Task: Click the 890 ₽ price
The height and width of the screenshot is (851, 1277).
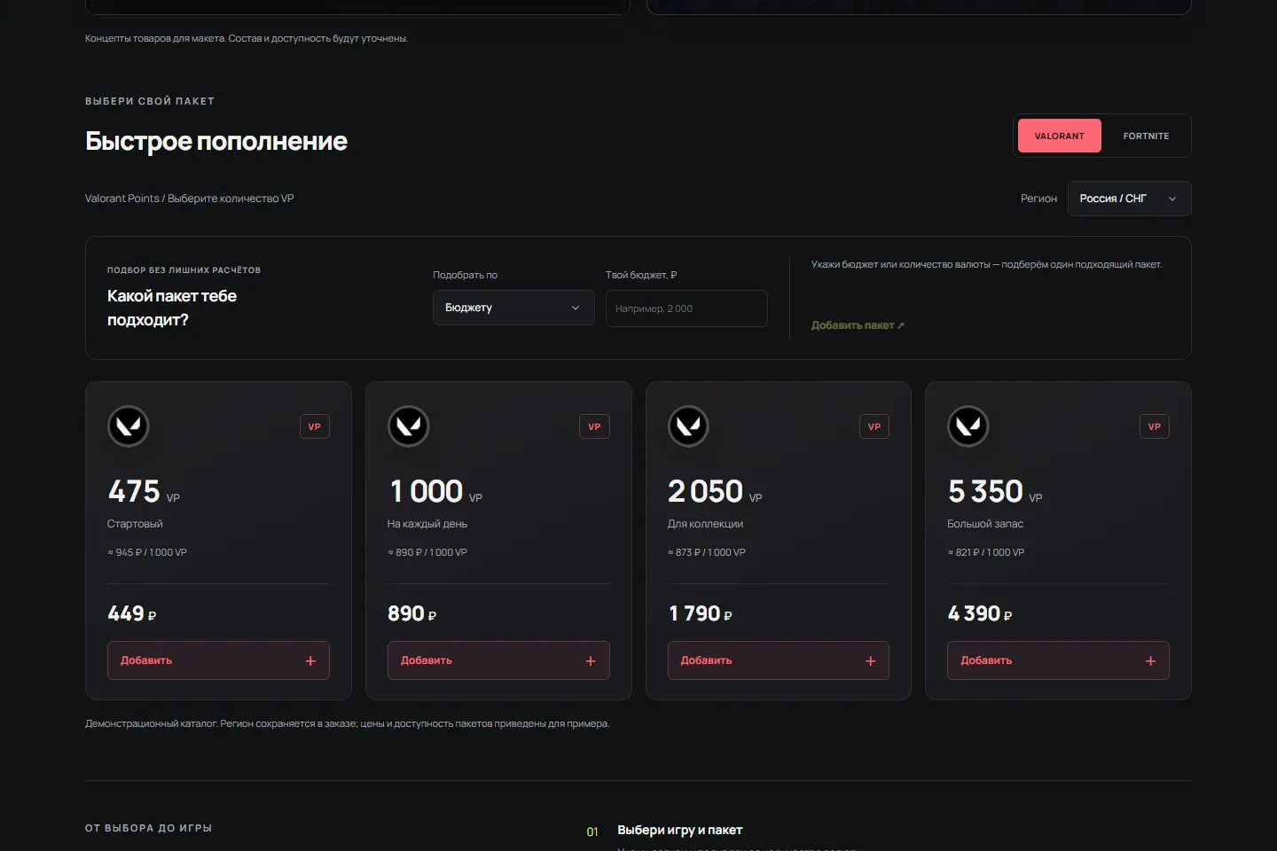Action: pyautogui.click(x=412, y=613)
